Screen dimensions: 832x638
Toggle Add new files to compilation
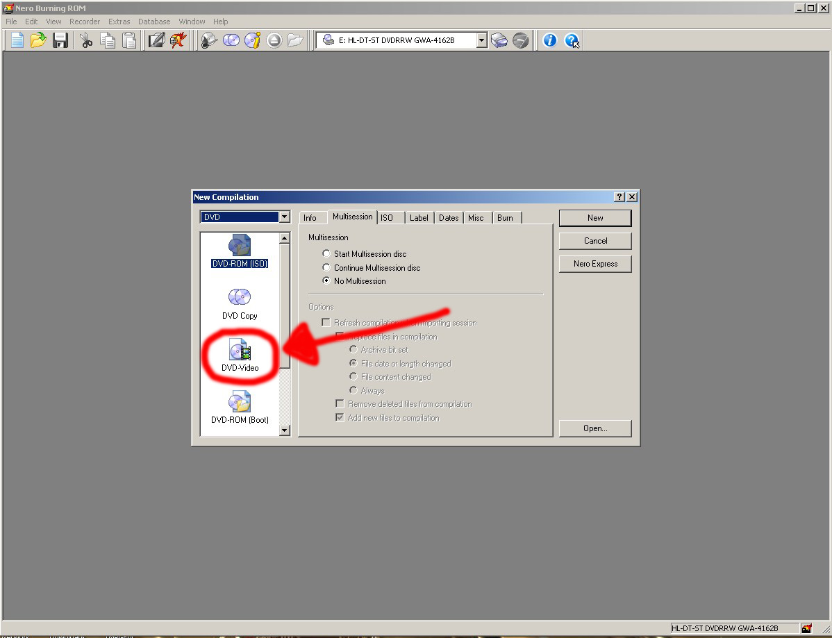[x=388, y=418]
